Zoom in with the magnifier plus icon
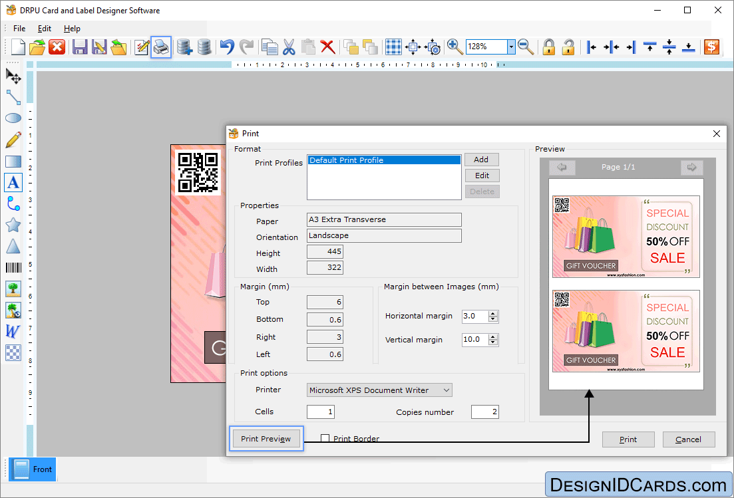 (x=455, y=47)
